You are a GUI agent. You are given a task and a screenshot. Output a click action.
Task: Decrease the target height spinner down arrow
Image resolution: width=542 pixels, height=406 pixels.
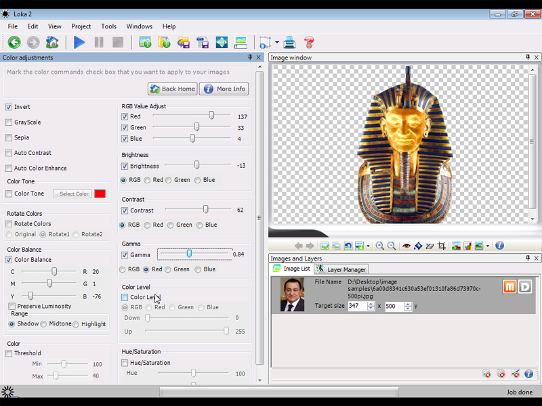(x=408, y=309)
